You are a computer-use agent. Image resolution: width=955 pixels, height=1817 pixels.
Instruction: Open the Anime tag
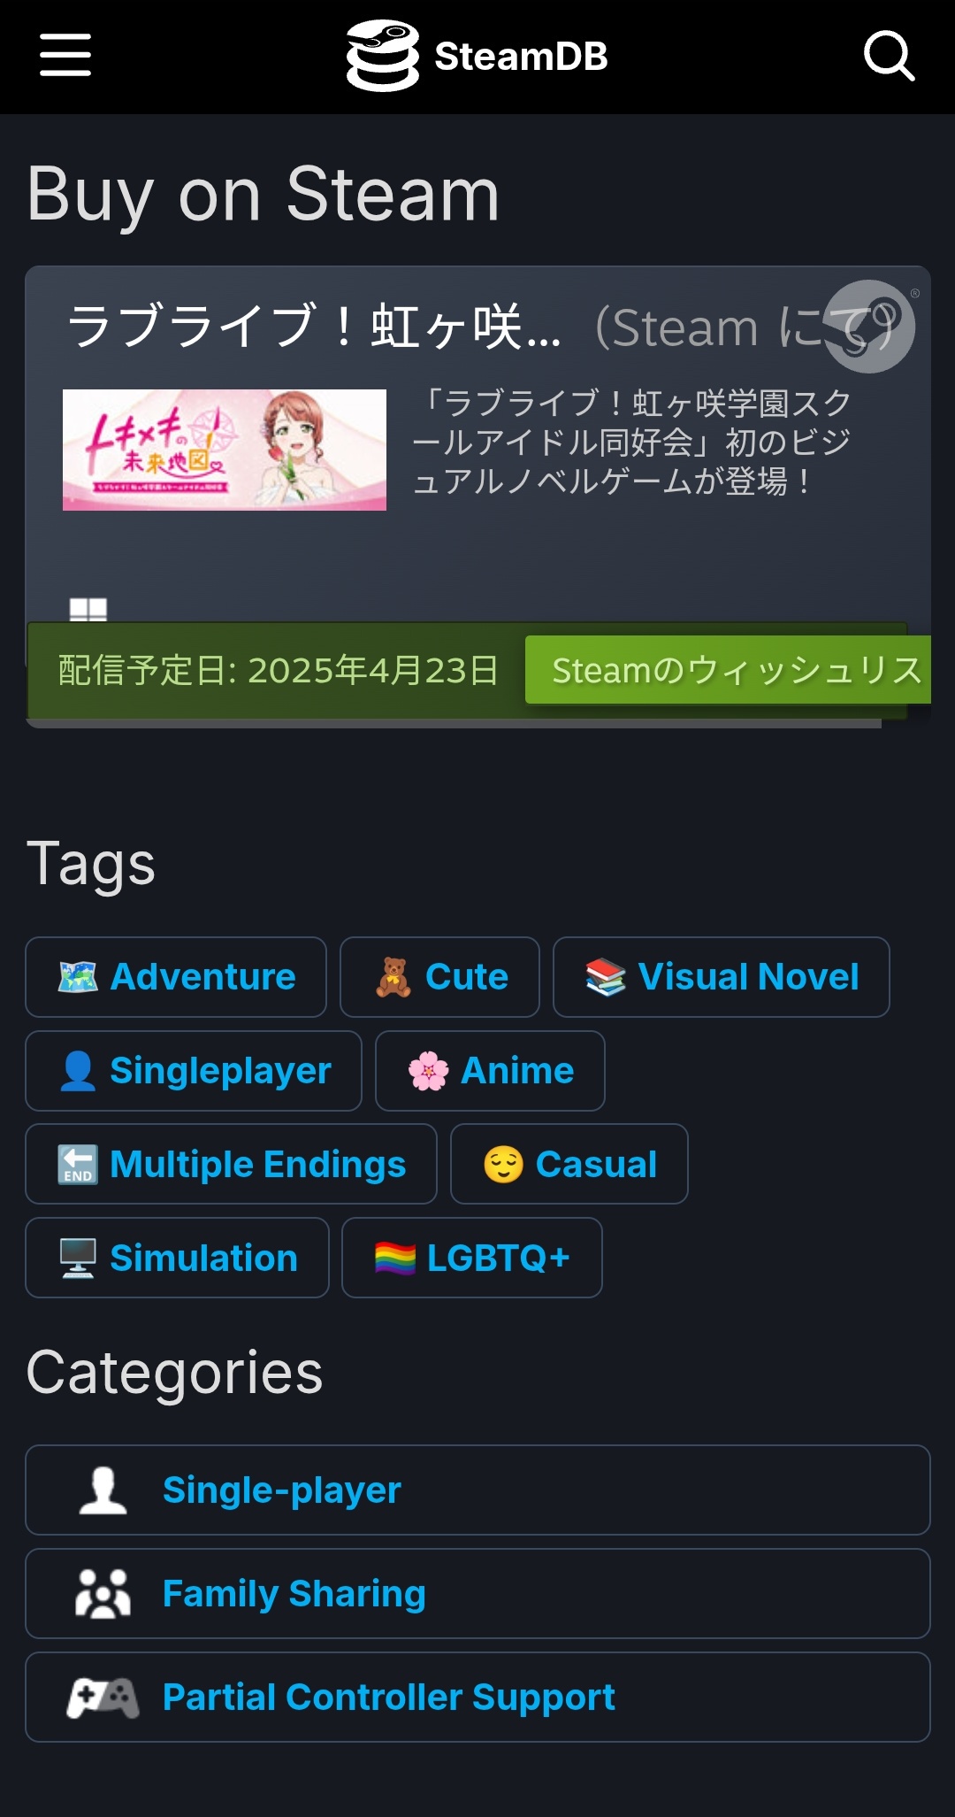(x=490, y=1071)
